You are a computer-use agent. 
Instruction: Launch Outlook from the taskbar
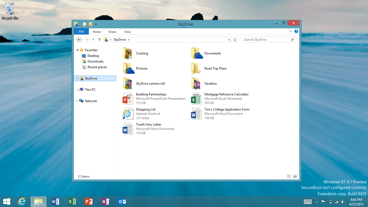coord(122,201)
